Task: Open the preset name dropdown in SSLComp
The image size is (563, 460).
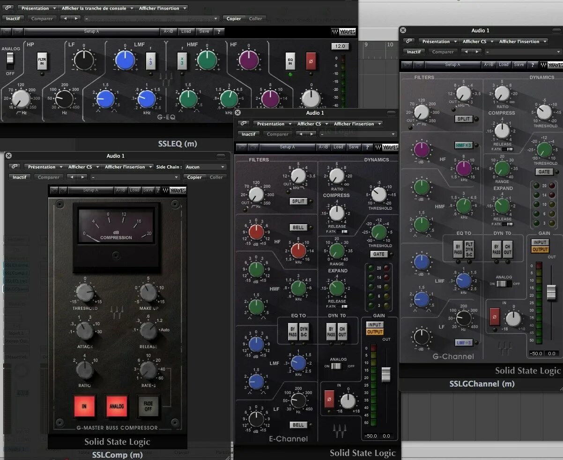Action: (x=135, y=177)
